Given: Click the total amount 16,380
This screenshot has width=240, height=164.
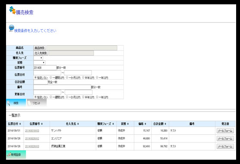Looking at the screenshot, I should point(164,131).
